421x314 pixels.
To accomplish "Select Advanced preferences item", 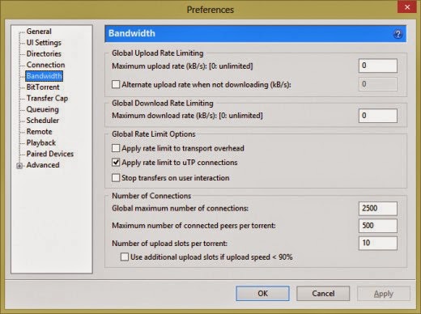I will tap(43, 165).
